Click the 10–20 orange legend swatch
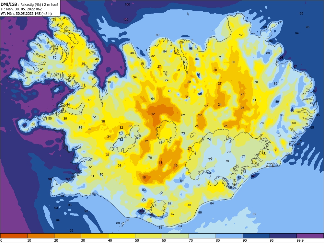This screenshot has width=324, height=243. click(41, 236)
